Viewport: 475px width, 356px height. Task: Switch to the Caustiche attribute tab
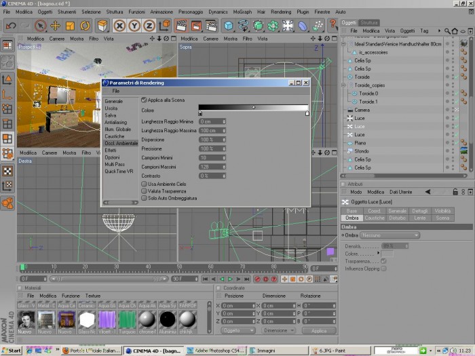click(375, 218)
